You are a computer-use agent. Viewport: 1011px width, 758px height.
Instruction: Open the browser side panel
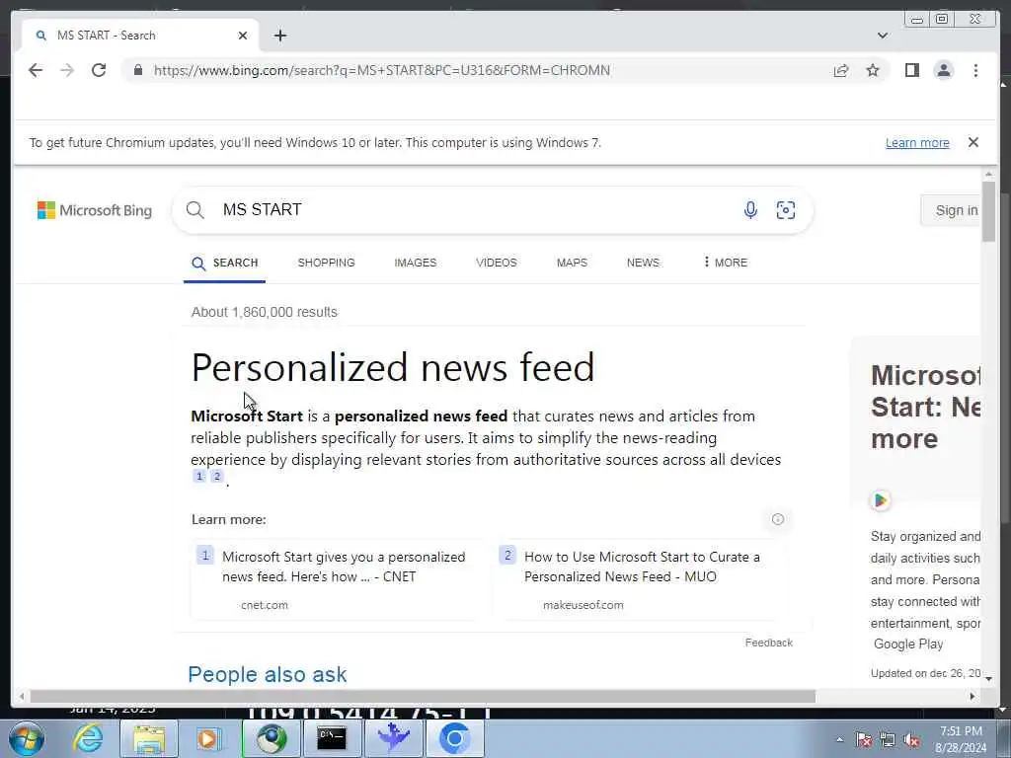[911, 70]
